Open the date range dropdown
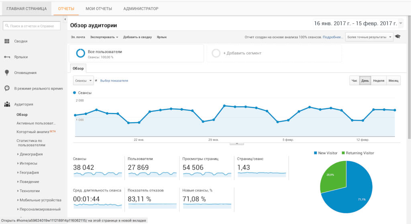 pyautogui.click(x=401, y=23)
